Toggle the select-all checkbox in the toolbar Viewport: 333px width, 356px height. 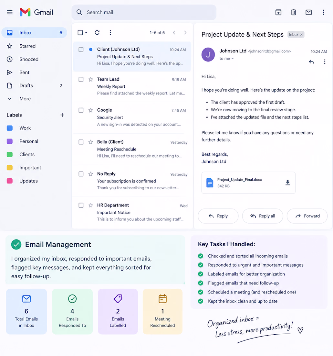point(80,32)
